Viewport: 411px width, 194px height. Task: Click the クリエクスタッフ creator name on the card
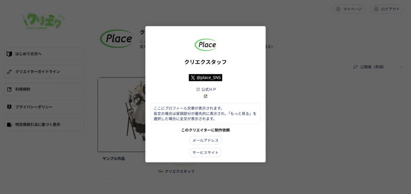(179, 172)
